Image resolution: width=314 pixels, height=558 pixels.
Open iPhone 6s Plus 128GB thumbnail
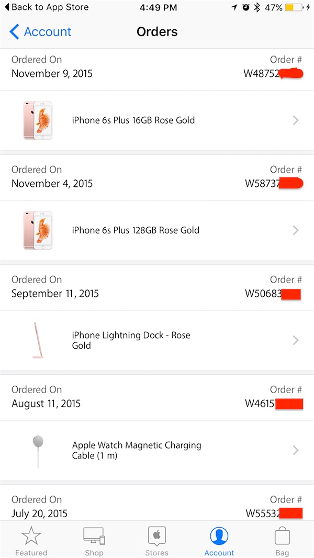point(38,230)
